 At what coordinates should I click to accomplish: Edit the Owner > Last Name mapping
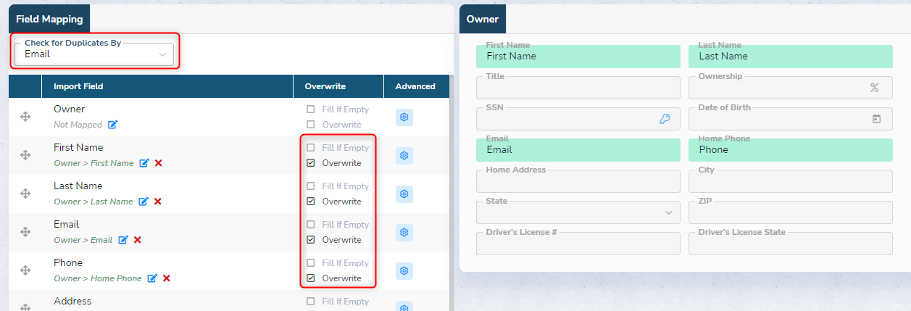143,202
